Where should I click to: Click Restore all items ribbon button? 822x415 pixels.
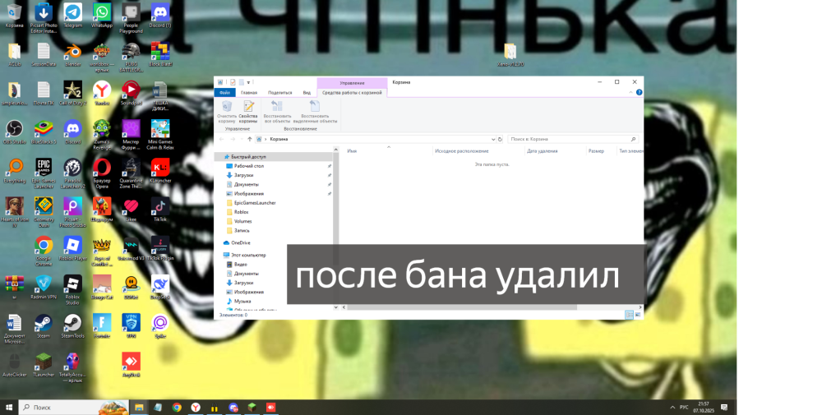(x=277, y=112)
